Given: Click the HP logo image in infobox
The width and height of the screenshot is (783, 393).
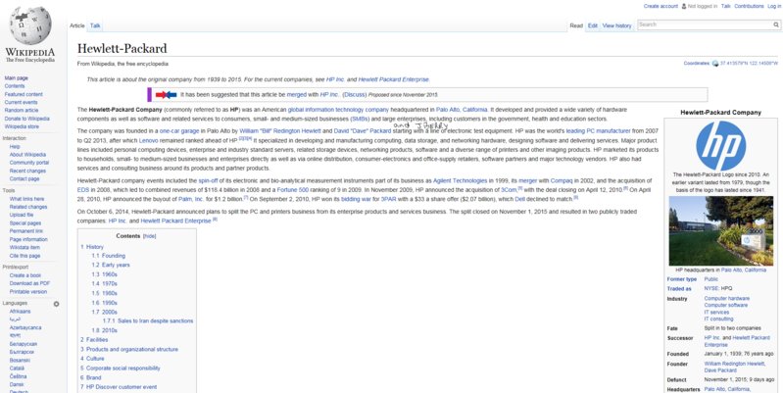Looking at the screenshot, I should (720, 145).
